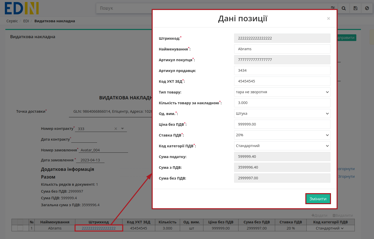
Task: Tick the table header checkbox
Action: click(20, 222)
